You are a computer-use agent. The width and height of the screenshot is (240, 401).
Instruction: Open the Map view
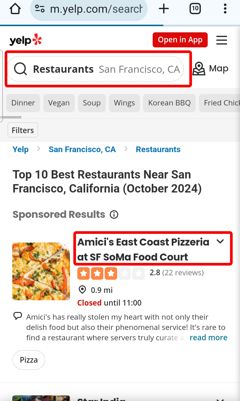click(211, 69)
